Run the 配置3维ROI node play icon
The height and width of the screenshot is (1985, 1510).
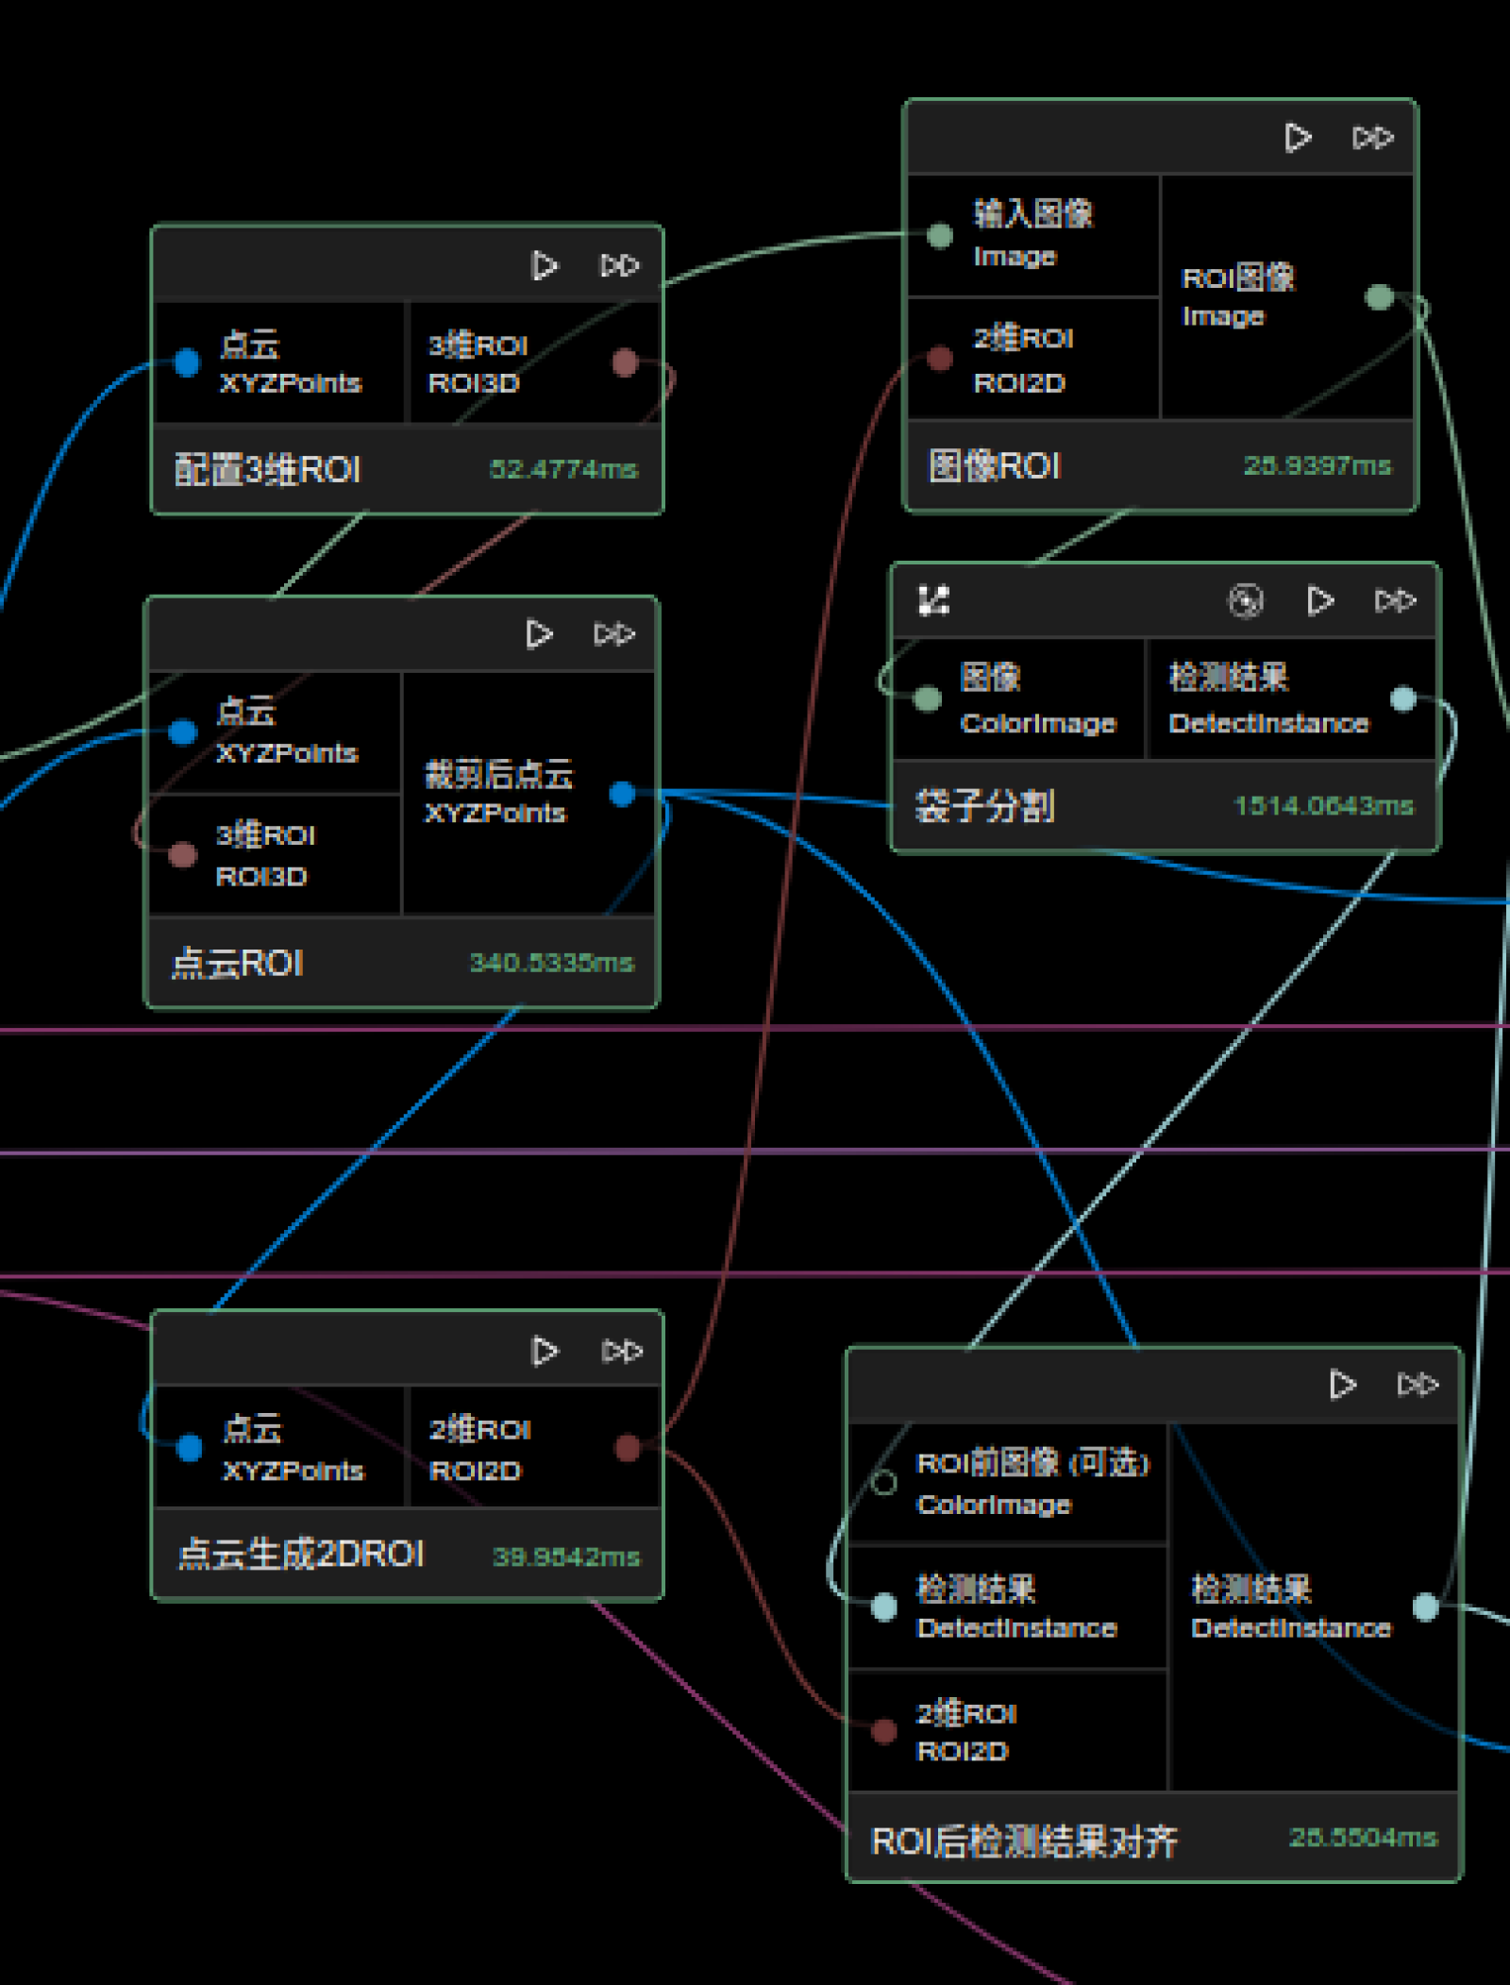pyautogui.click(x=544, y=266)
